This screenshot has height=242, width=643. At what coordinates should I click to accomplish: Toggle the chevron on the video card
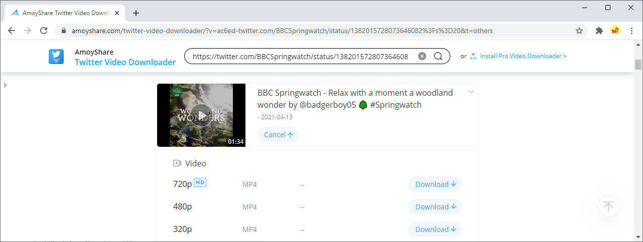(471, 92)
